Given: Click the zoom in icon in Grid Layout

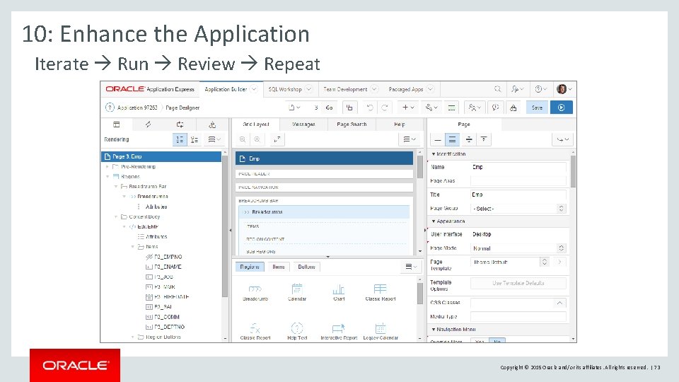Looking at the screenshot, I should (243, 139).
